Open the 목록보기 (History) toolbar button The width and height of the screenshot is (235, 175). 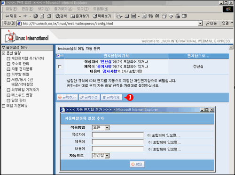102,16
